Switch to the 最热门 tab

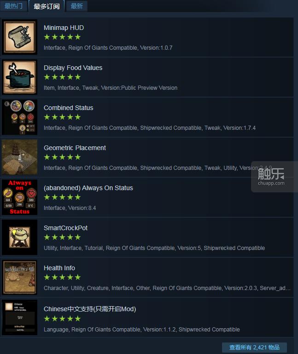point(13,6)
